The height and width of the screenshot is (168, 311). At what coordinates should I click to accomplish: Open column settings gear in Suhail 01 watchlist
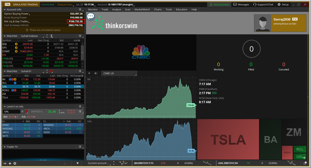coord(82,76)
